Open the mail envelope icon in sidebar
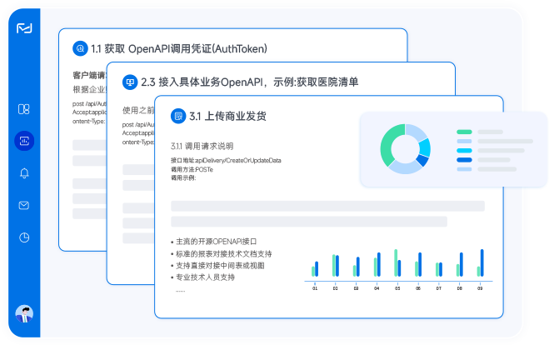 pyautogui.click(x=24, y=205)
